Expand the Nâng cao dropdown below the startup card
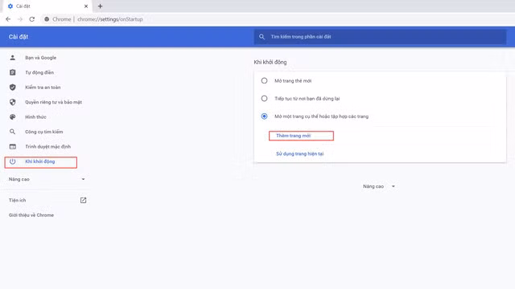The image size is (515, 289). (x=379, y=186)
